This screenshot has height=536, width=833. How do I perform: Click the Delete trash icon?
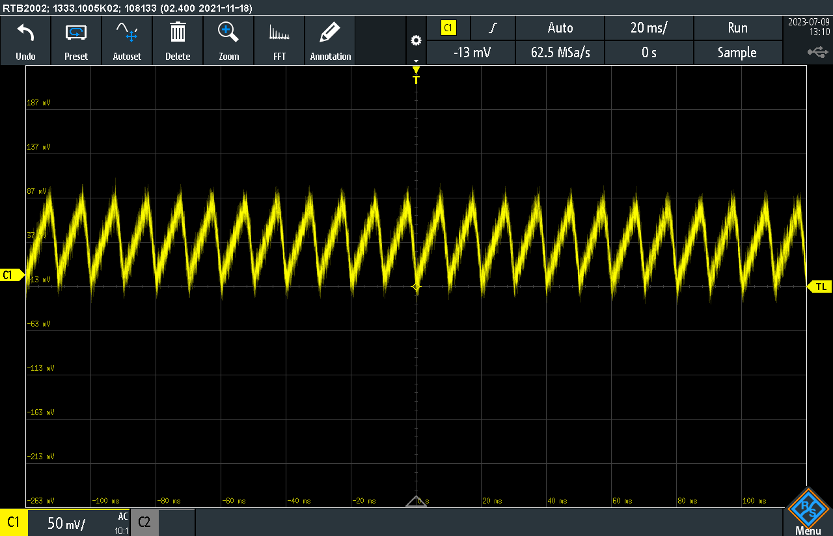coord(178,40)
